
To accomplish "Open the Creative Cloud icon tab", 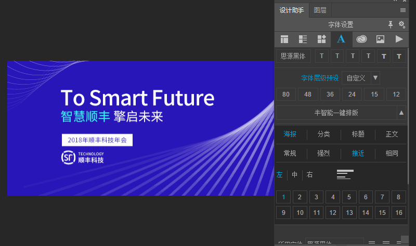I will click(361, 39).
